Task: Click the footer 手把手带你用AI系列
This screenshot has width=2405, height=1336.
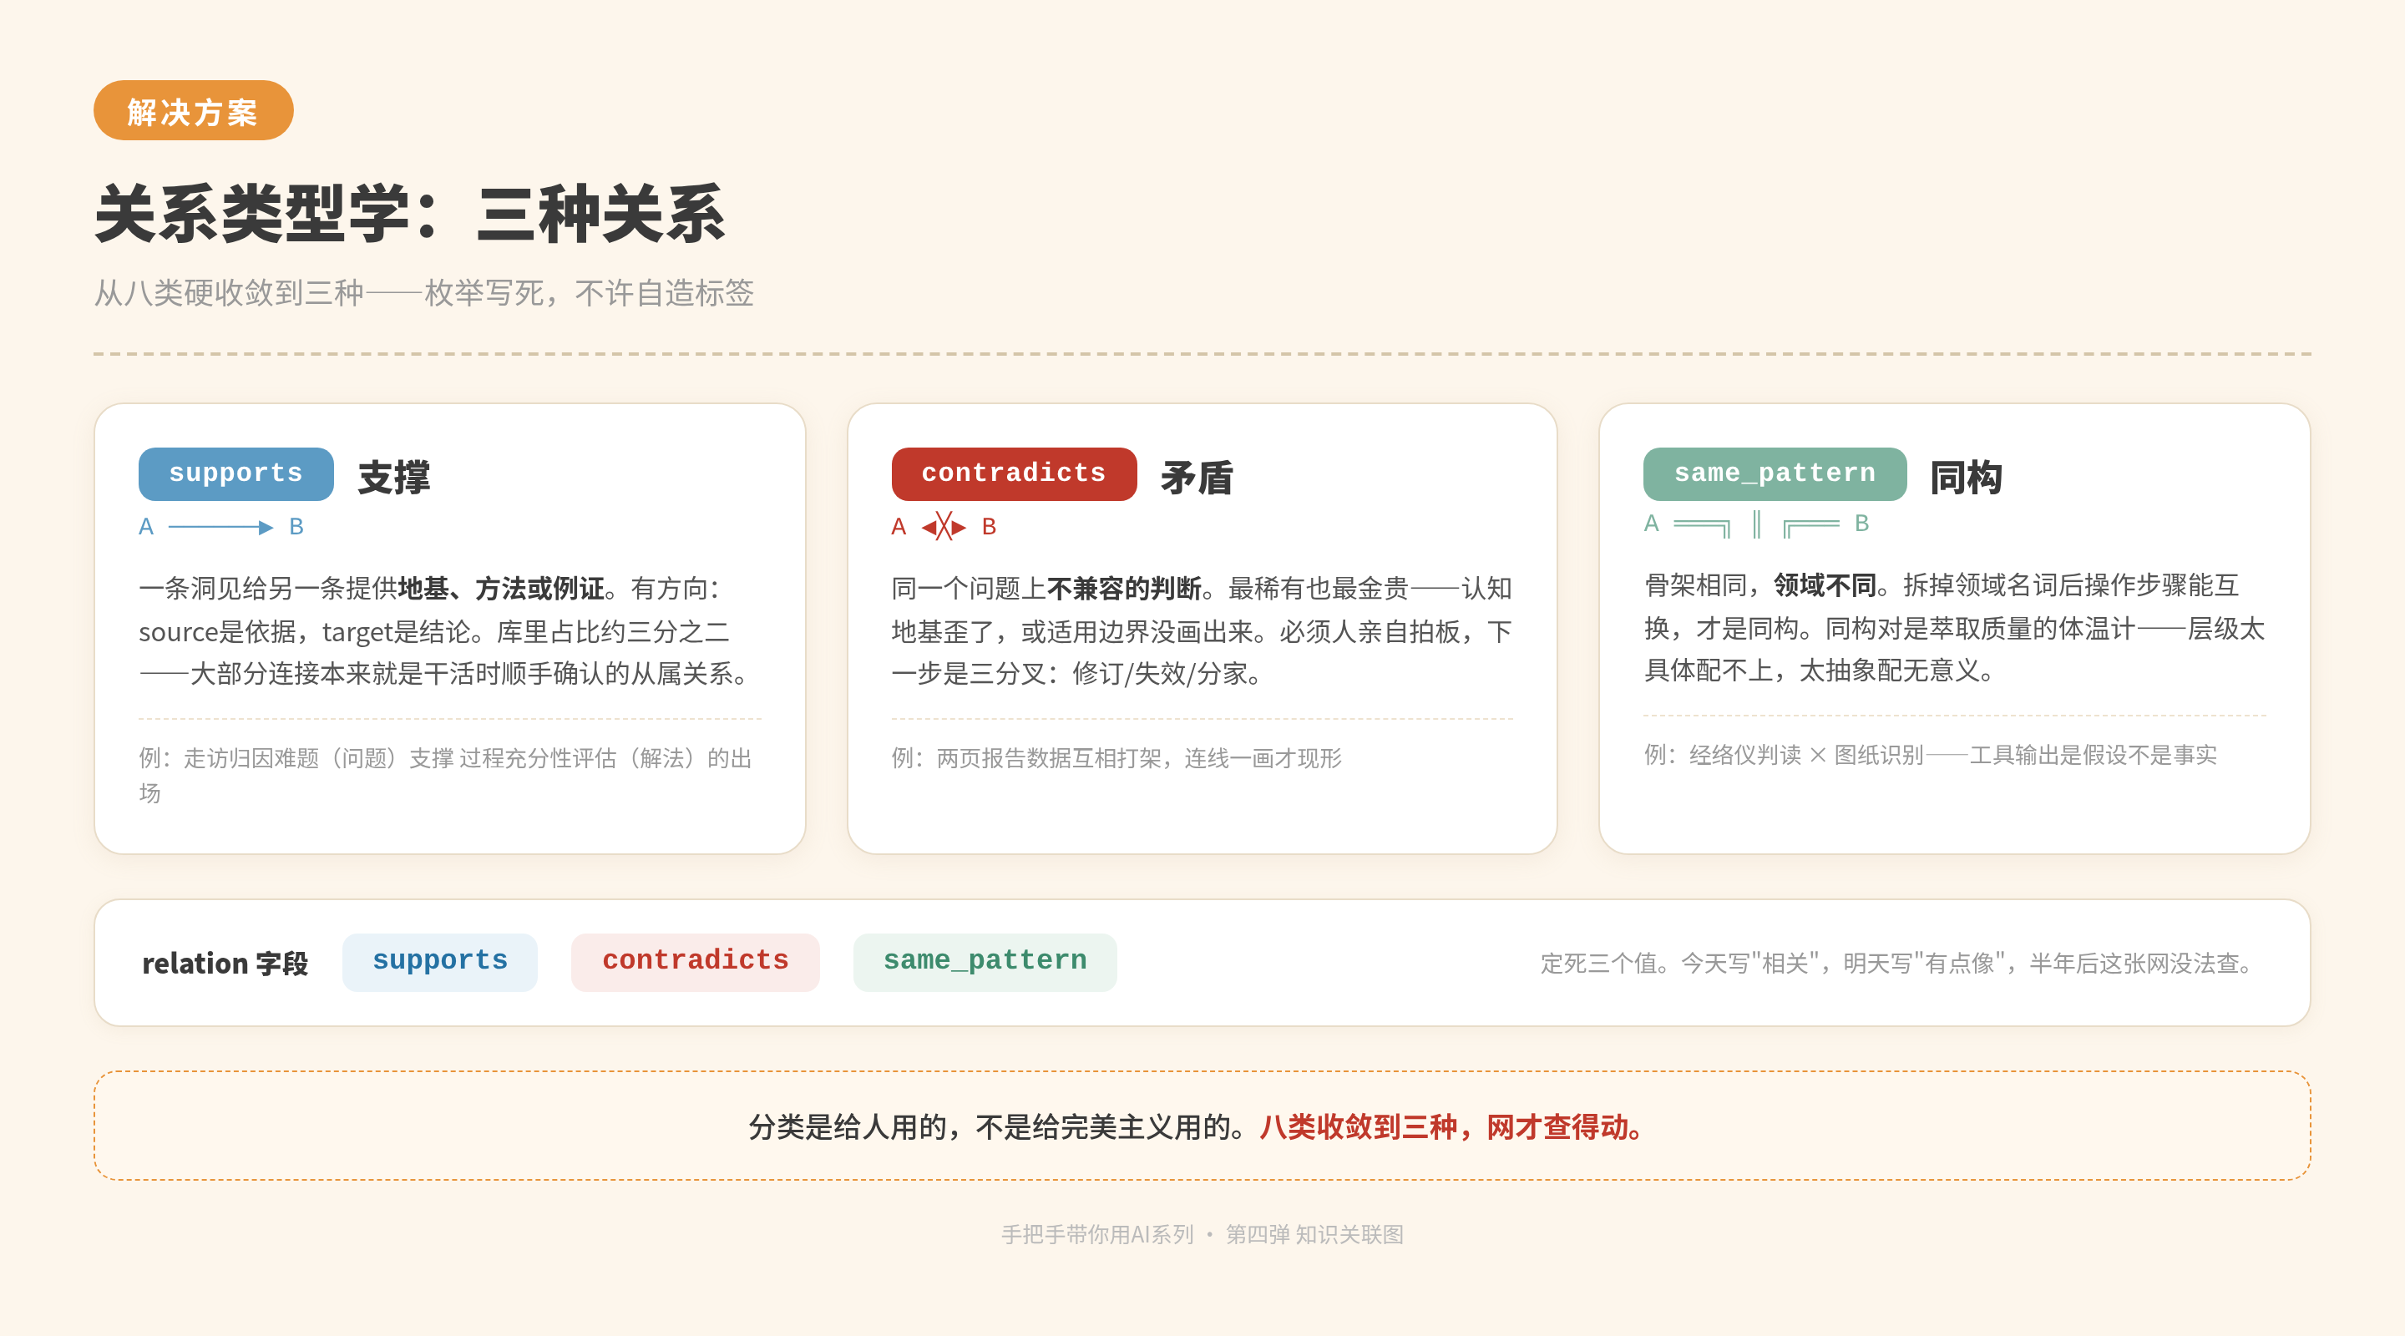Action: pos(1098,1234)
